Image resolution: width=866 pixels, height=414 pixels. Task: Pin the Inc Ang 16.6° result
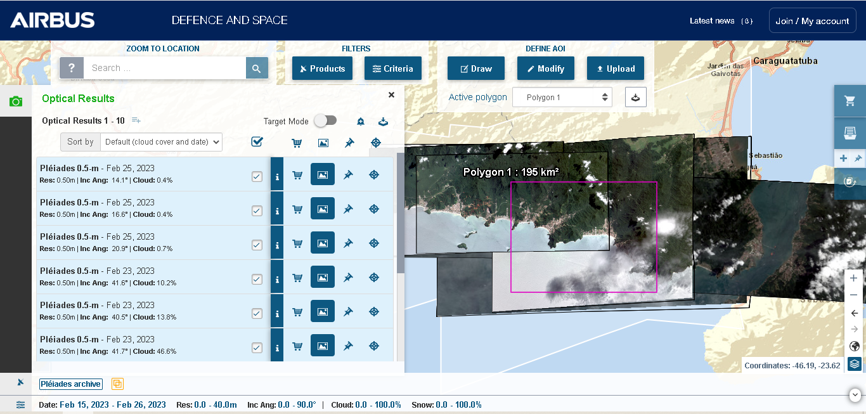point(348,209)
